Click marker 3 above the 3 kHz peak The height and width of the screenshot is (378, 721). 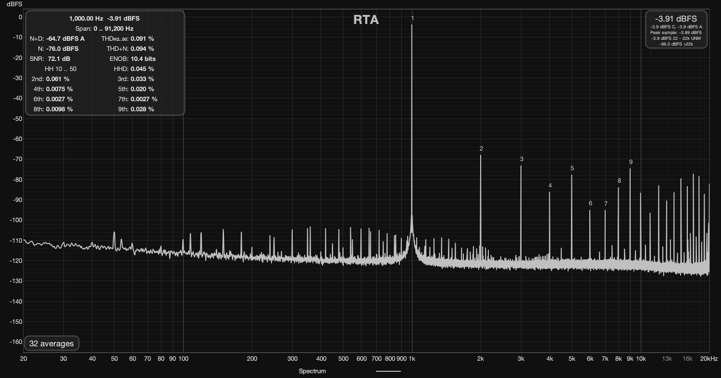click(522, 158)
